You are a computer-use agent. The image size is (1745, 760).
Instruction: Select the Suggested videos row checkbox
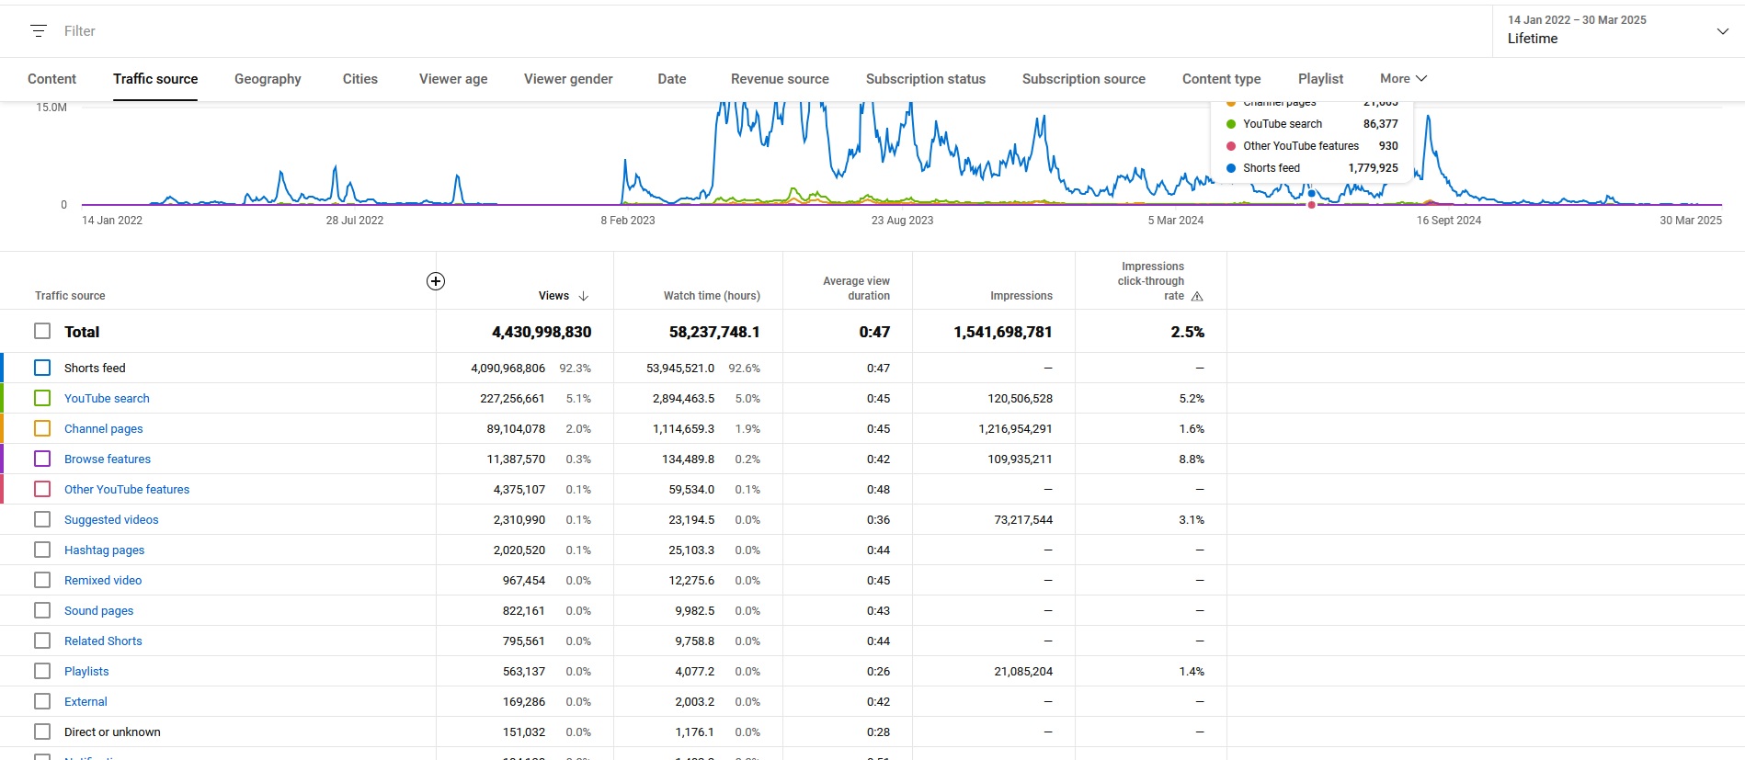pos(42,519)
